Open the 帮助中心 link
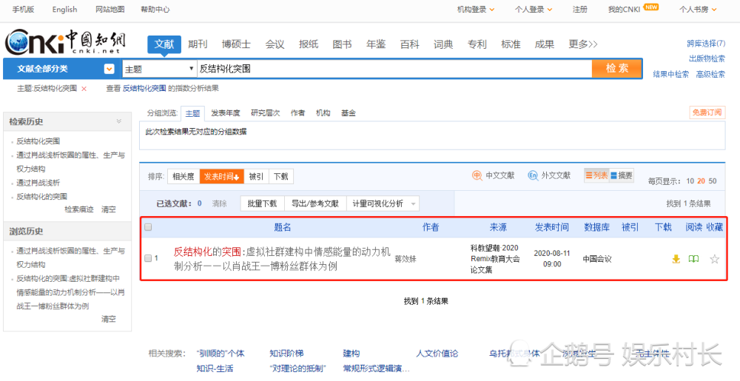 (155, 10)
